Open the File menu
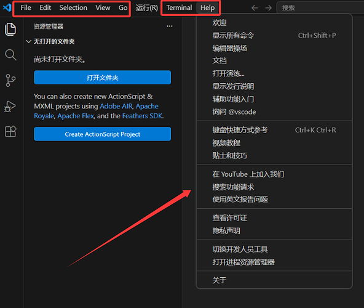Image resolution: width=364 pixels, height=308 pixels. pyautogui.click(x=26, y=7)
